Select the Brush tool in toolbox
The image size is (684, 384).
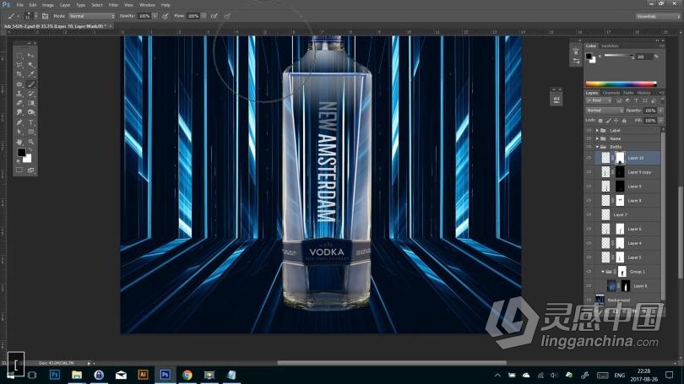[x=30, y=84]
